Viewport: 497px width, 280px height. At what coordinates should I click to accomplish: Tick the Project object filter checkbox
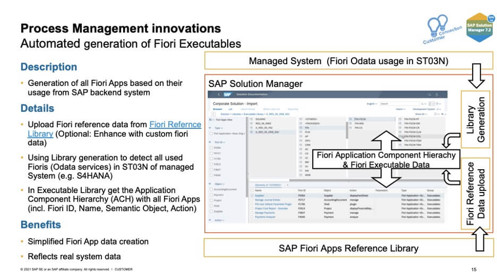pyautogui.click(x=211, y=200)
